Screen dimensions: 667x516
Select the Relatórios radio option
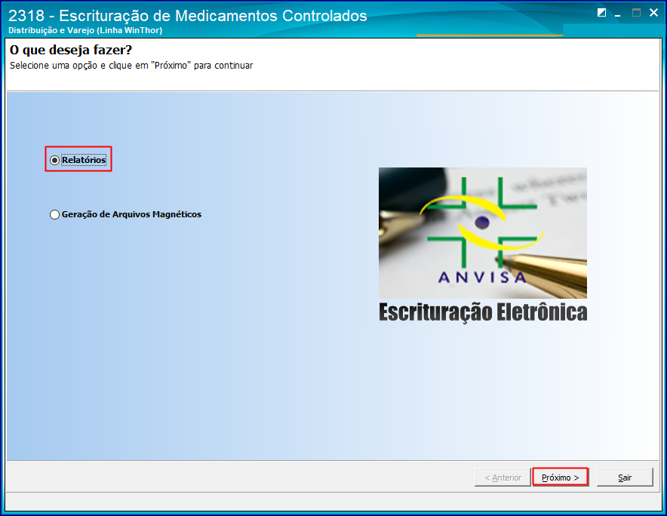[78, 160]
